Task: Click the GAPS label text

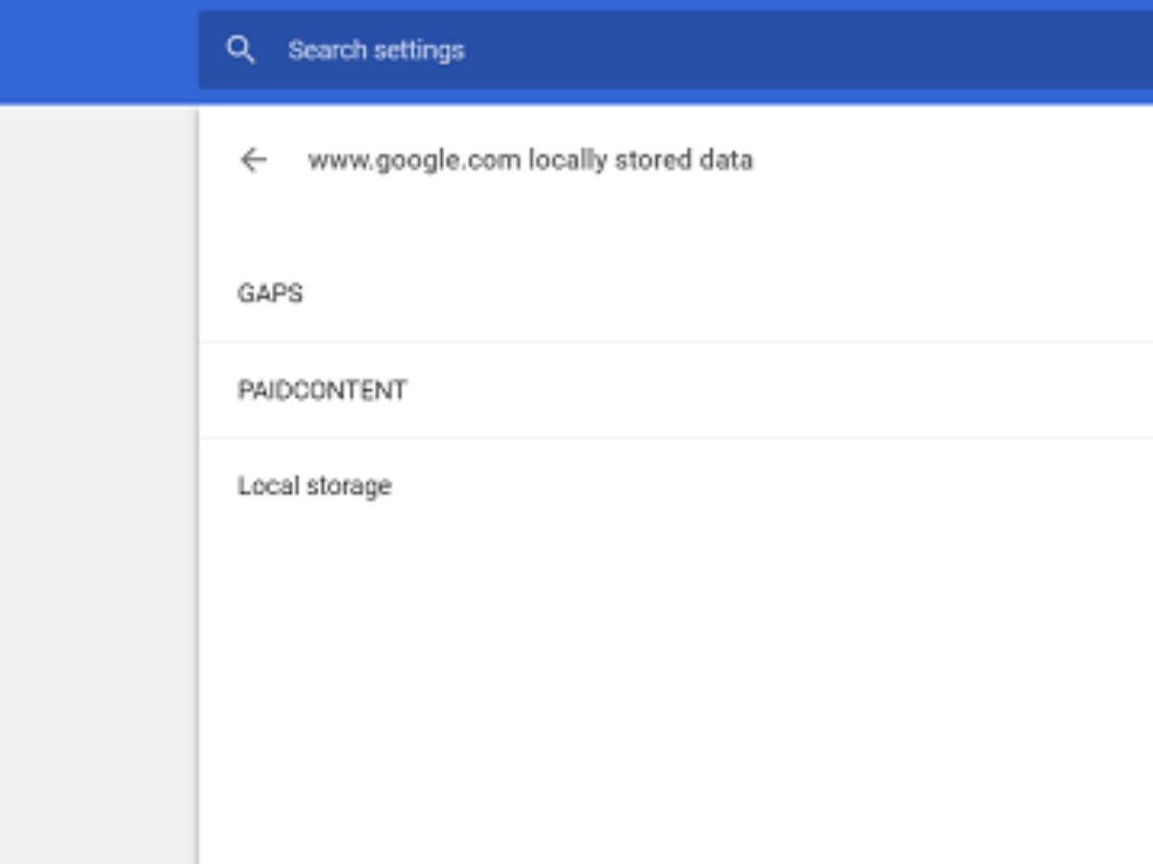Action: click(x=270, y=293)
